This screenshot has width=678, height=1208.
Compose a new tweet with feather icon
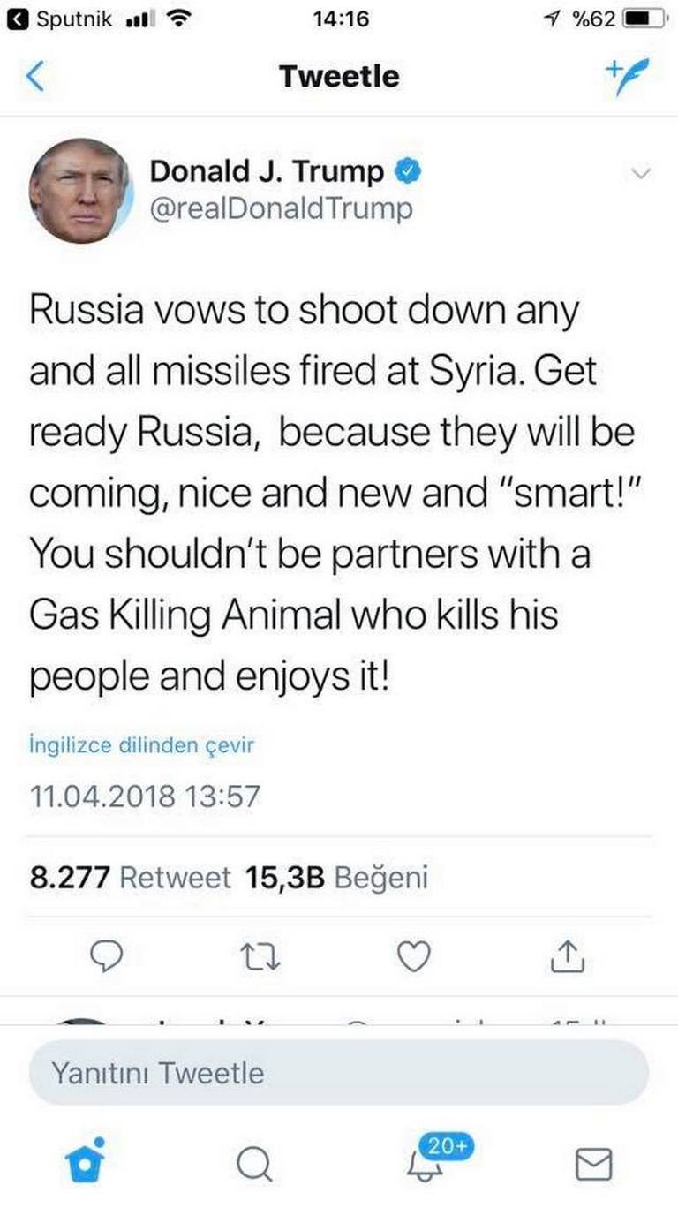pos(627,76)
